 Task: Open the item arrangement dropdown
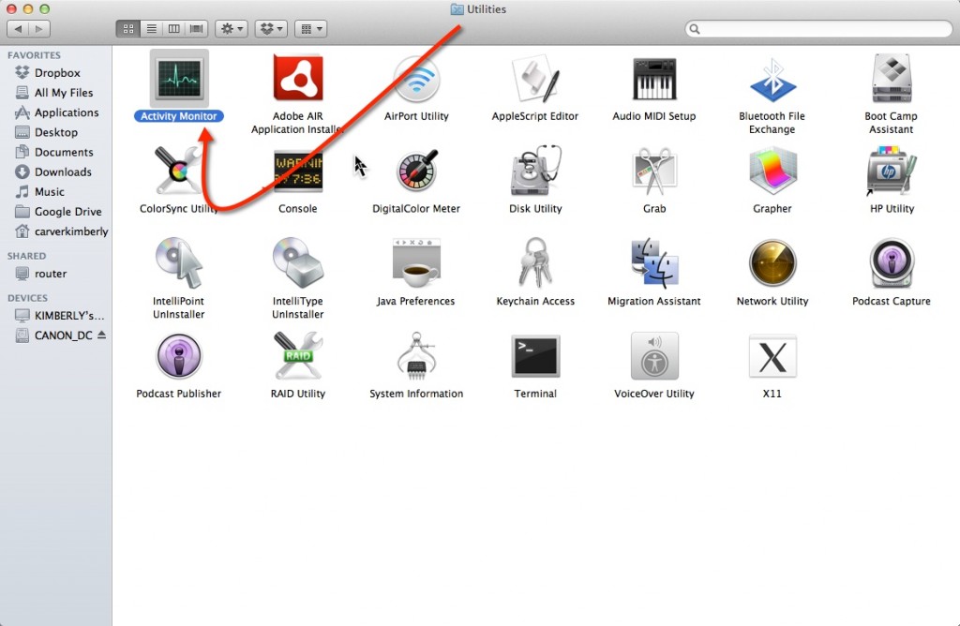point(311,29)
